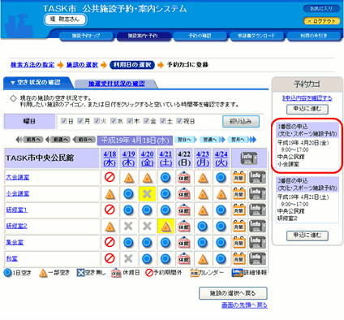Click yellow X cell for 小会議室 on 4/20
344x320 pixels.
pos(147,194)
